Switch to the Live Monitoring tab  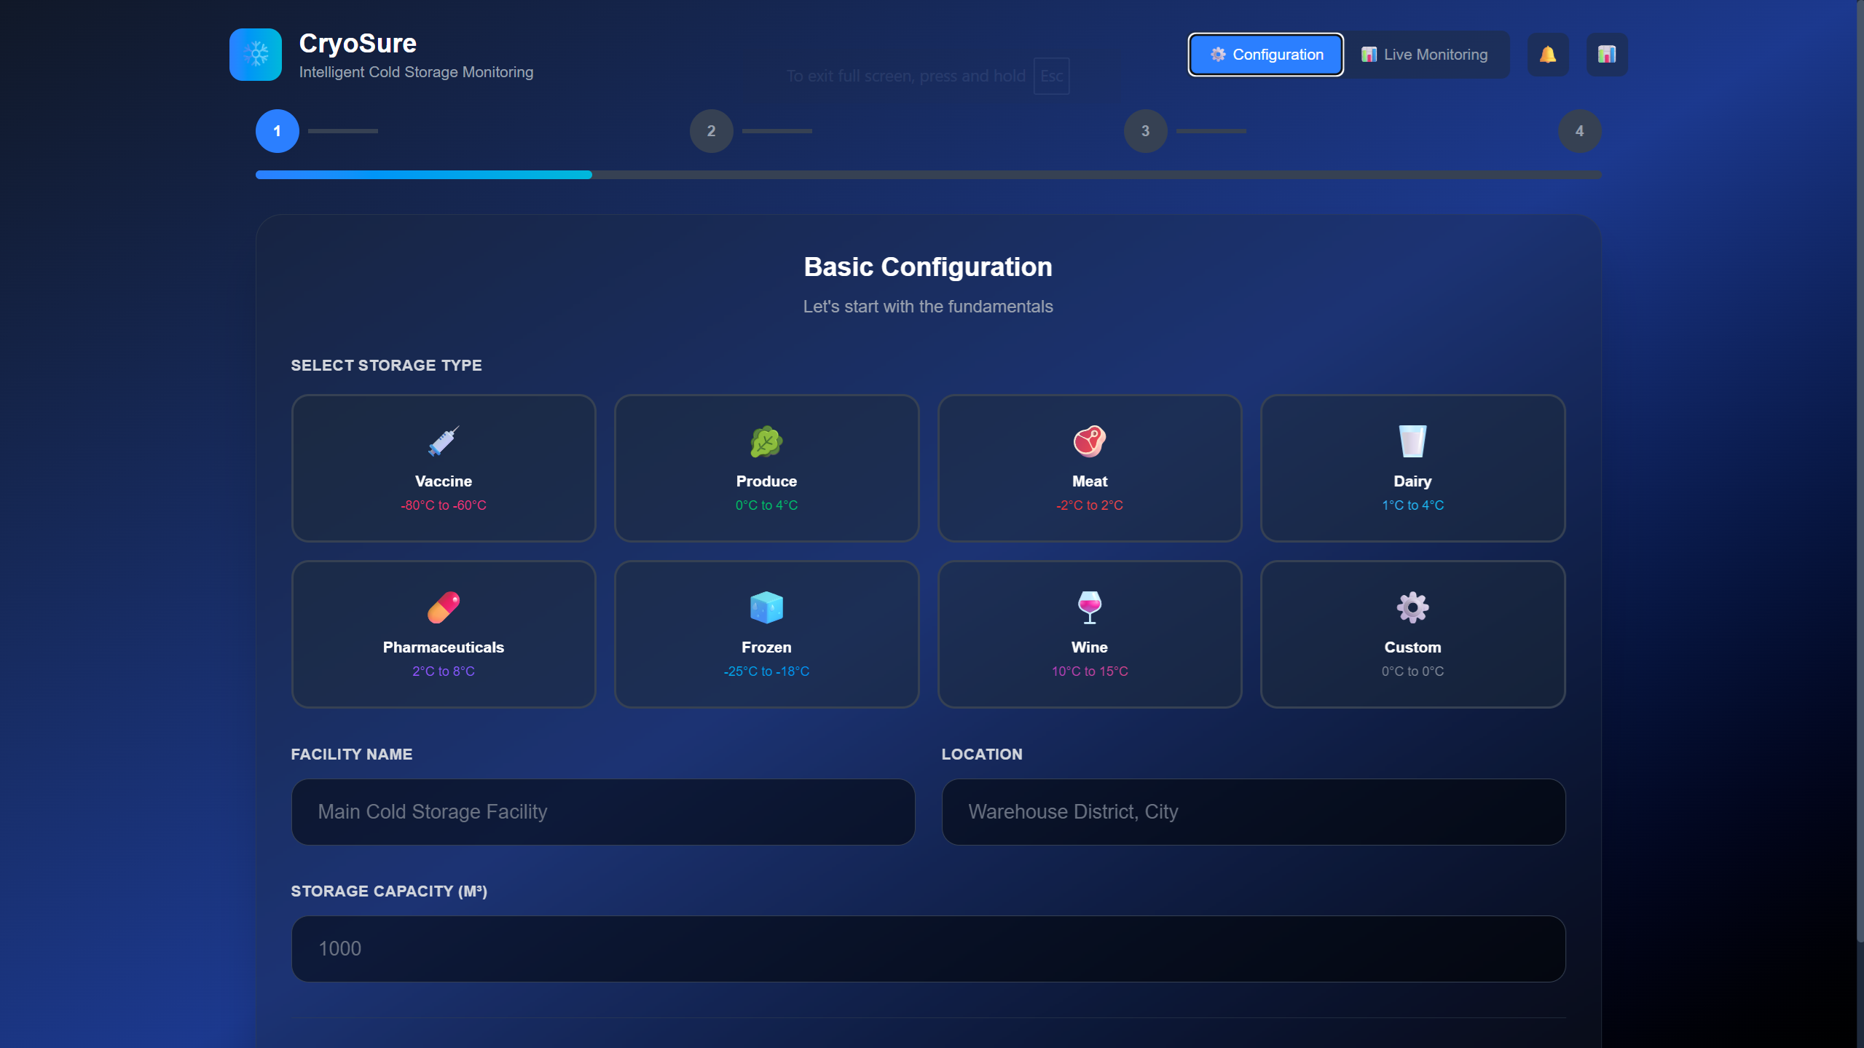(x=1424, y=55)
